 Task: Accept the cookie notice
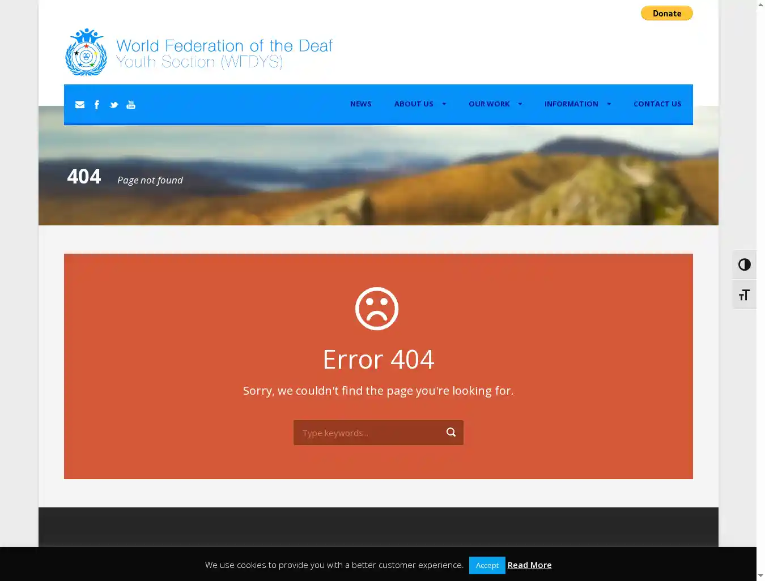pyautogui.click(x=487, y=565)
